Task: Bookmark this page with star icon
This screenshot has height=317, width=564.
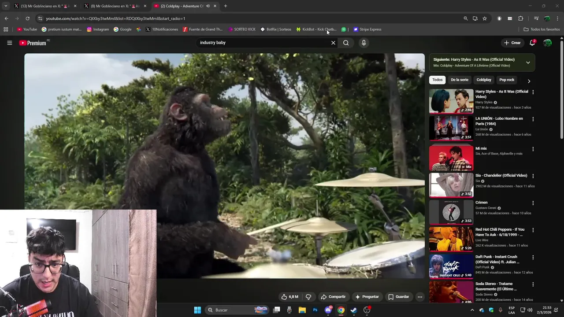Action: pos(485,18)
